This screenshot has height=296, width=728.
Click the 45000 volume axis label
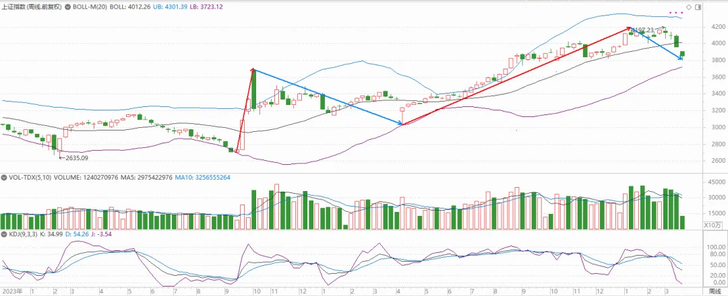tap(717, 182)
